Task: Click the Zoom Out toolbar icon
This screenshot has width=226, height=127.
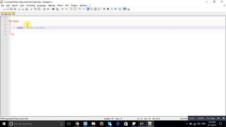Action: (66, 9)
